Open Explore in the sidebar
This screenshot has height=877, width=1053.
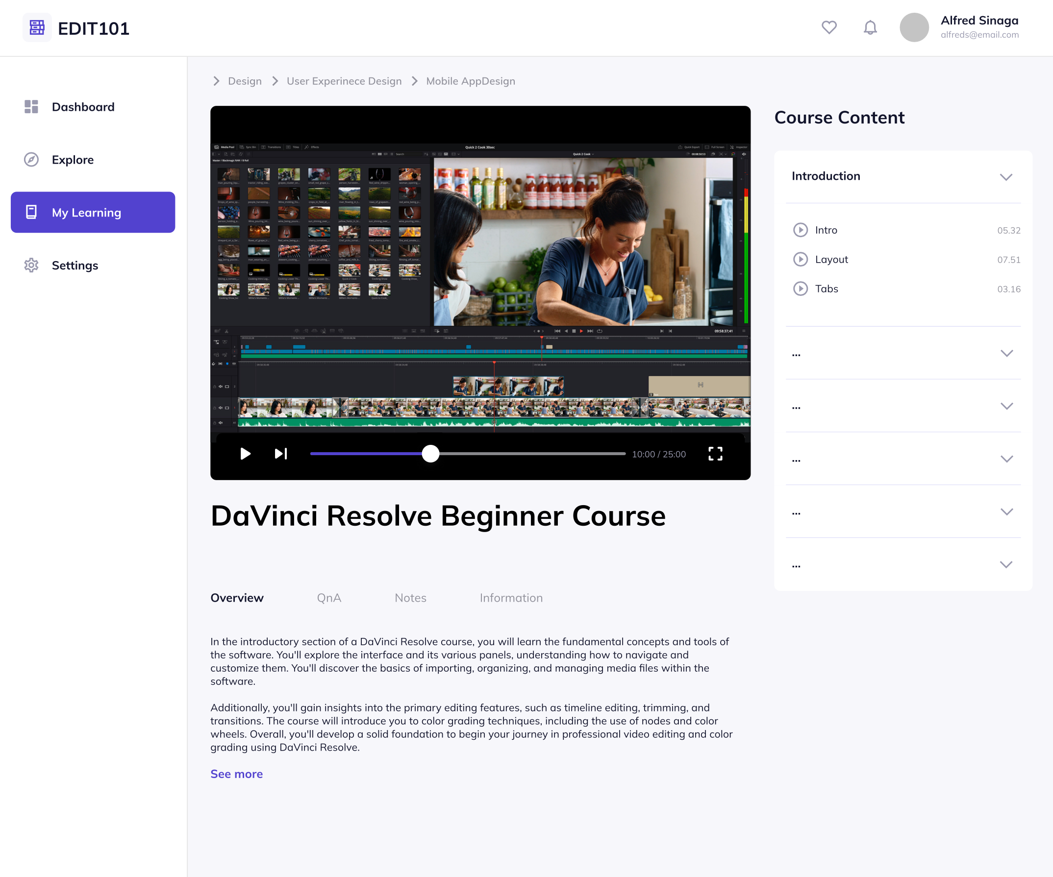72,160
